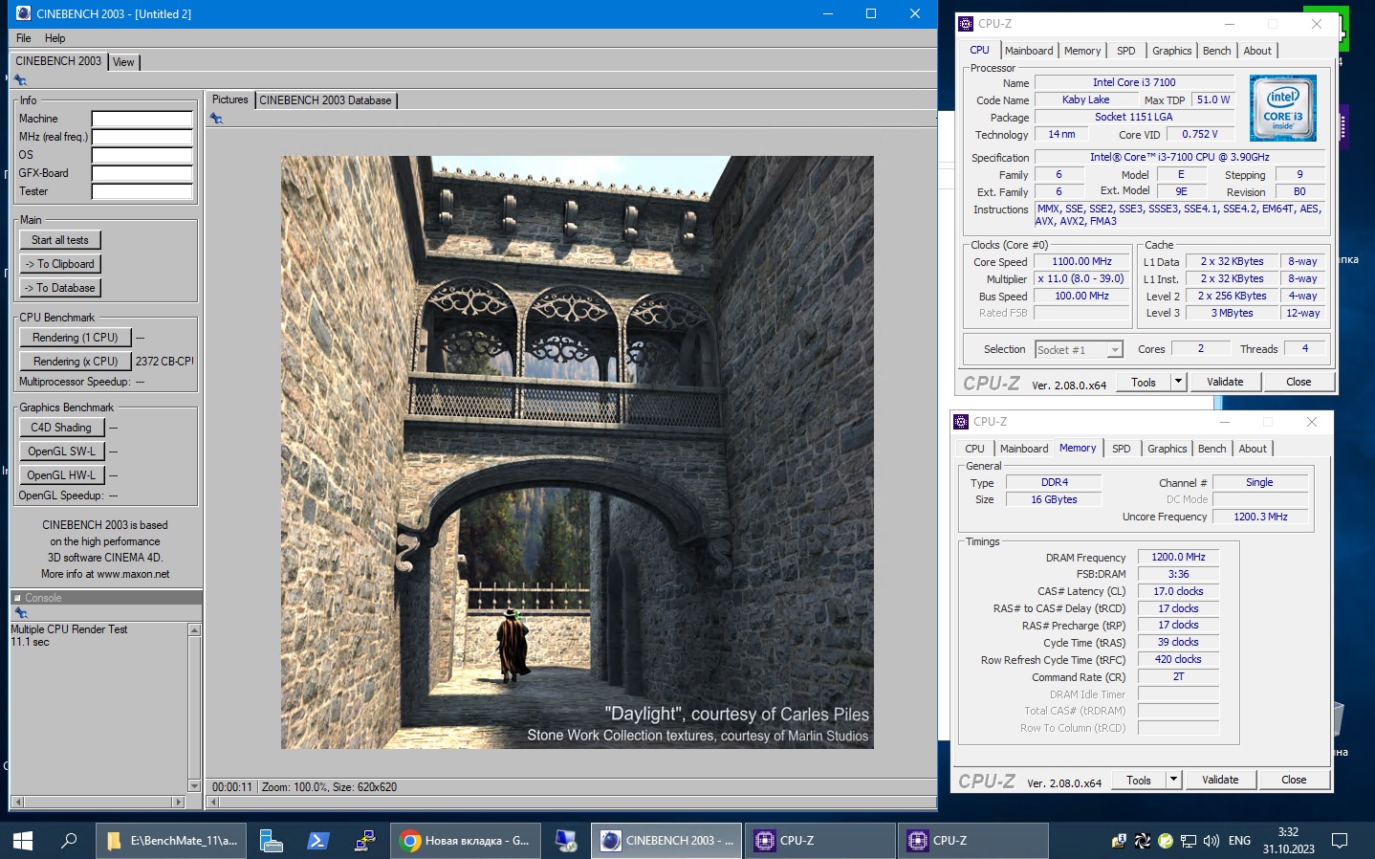Viewport: 1375px width, 859px height.
Task: Run the OpenGL HW-L benchmark
Action: 61,475
